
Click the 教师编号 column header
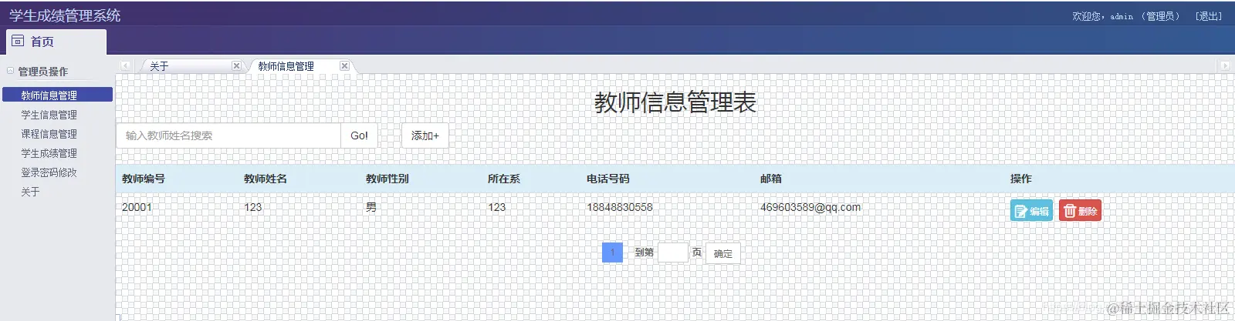pos(144,179)
